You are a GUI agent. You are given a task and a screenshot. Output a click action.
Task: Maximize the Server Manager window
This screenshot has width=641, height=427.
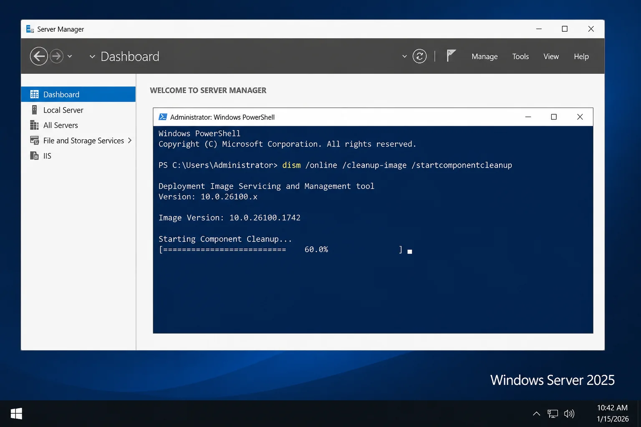pos(565,29)
